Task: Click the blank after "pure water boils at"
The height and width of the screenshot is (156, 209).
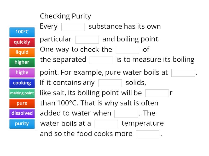Action: coord(183,72)
